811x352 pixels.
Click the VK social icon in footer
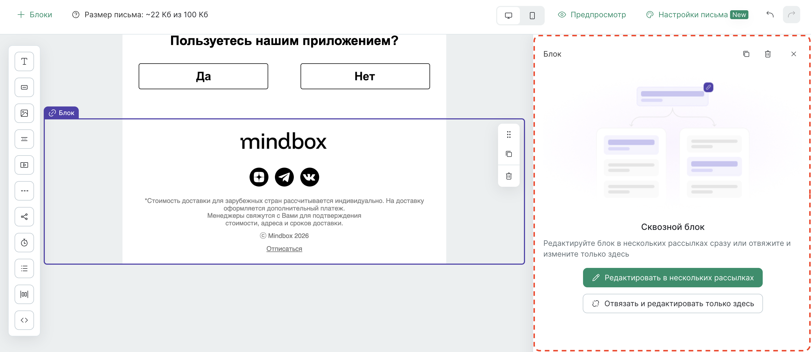(309, 177)
